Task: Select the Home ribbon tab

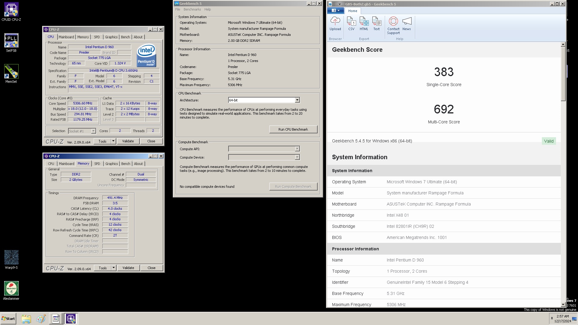Action: [353, 11]
